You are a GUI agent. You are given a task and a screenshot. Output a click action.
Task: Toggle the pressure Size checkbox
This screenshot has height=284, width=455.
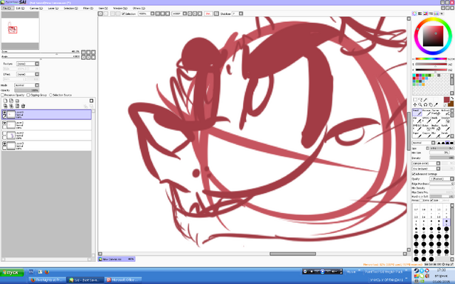coord(432,200)
